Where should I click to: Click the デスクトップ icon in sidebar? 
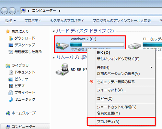point(11,45)
